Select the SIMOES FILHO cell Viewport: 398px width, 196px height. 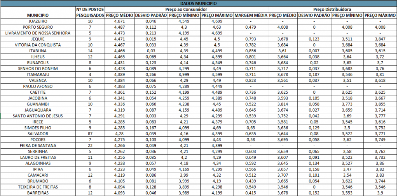click(x=38, y=128)
